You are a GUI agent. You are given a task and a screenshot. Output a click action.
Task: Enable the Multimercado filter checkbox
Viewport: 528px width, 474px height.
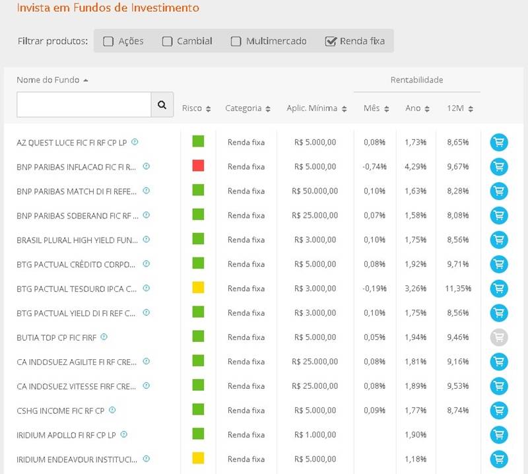236,42
